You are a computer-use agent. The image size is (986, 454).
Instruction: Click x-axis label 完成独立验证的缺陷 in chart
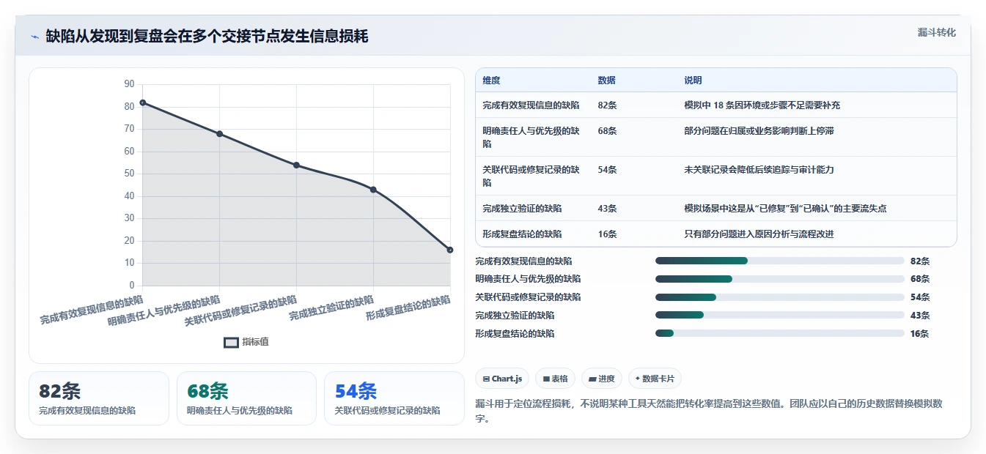[331, 308]
